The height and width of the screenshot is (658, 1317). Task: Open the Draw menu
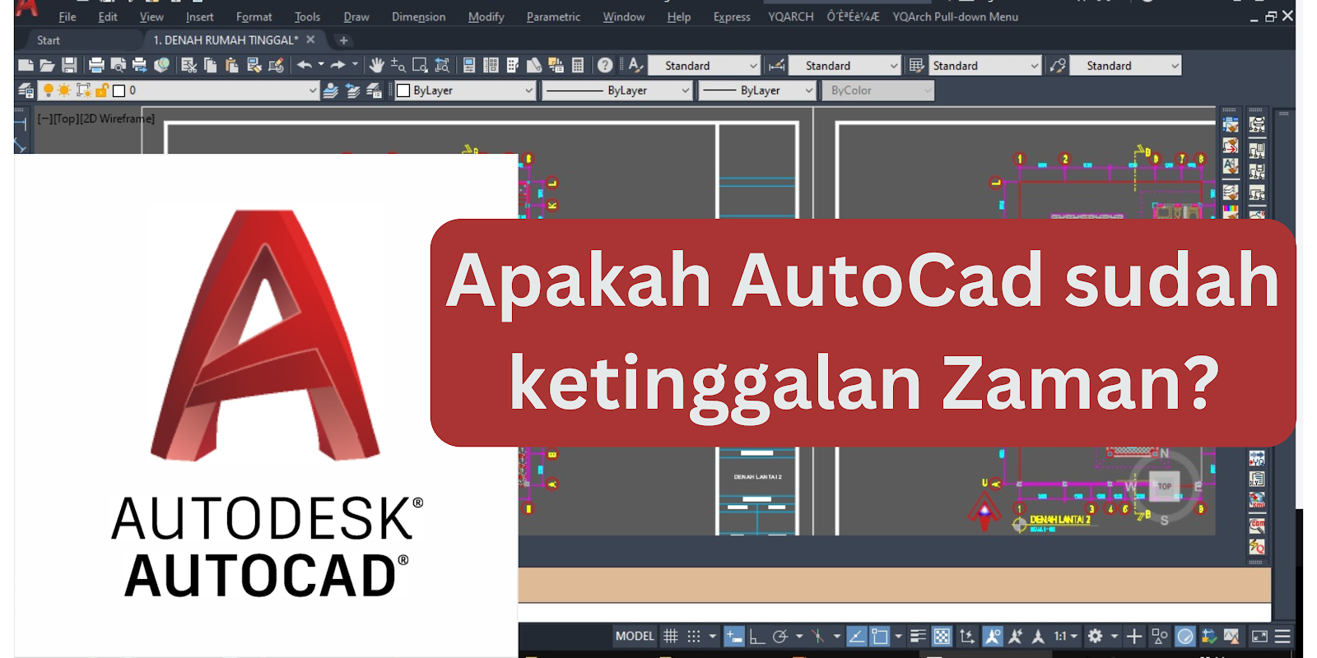click(x=356, y=16)
